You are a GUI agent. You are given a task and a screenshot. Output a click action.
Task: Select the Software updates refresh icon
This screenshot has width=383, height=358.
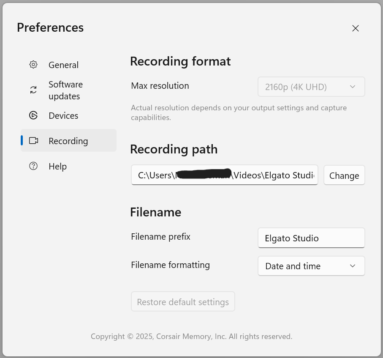coord(33,90)
